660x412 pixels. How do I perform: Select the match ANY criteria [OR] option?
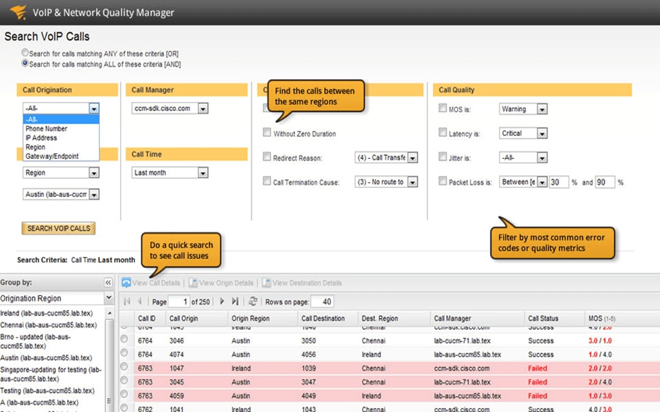25,53
